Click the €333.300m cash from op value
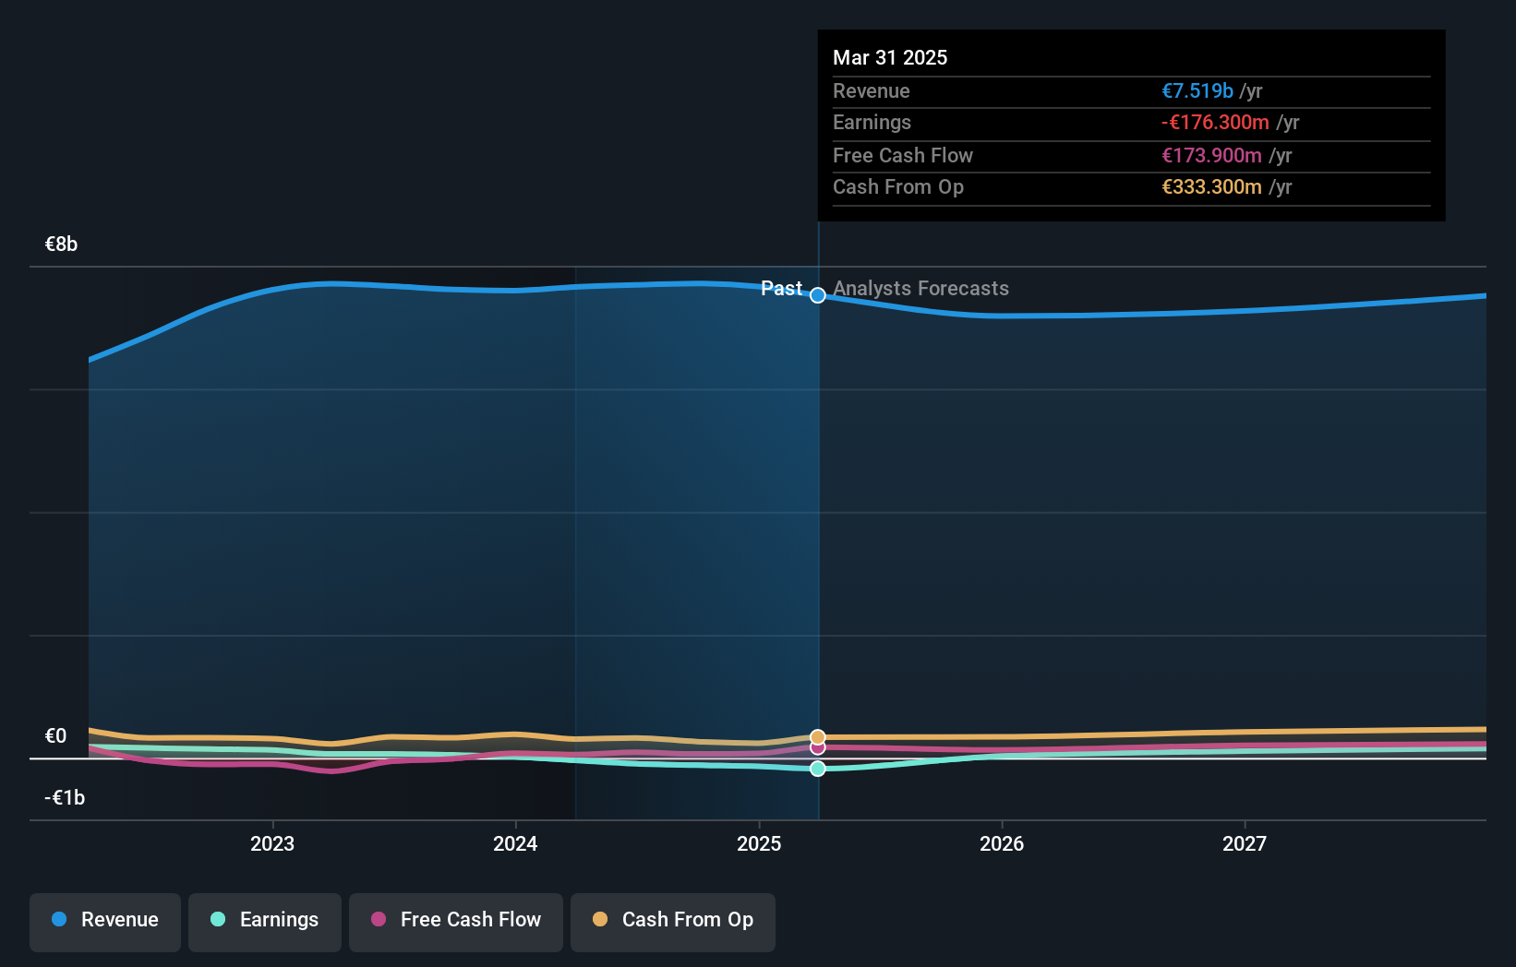 [x=1211, y=186]
